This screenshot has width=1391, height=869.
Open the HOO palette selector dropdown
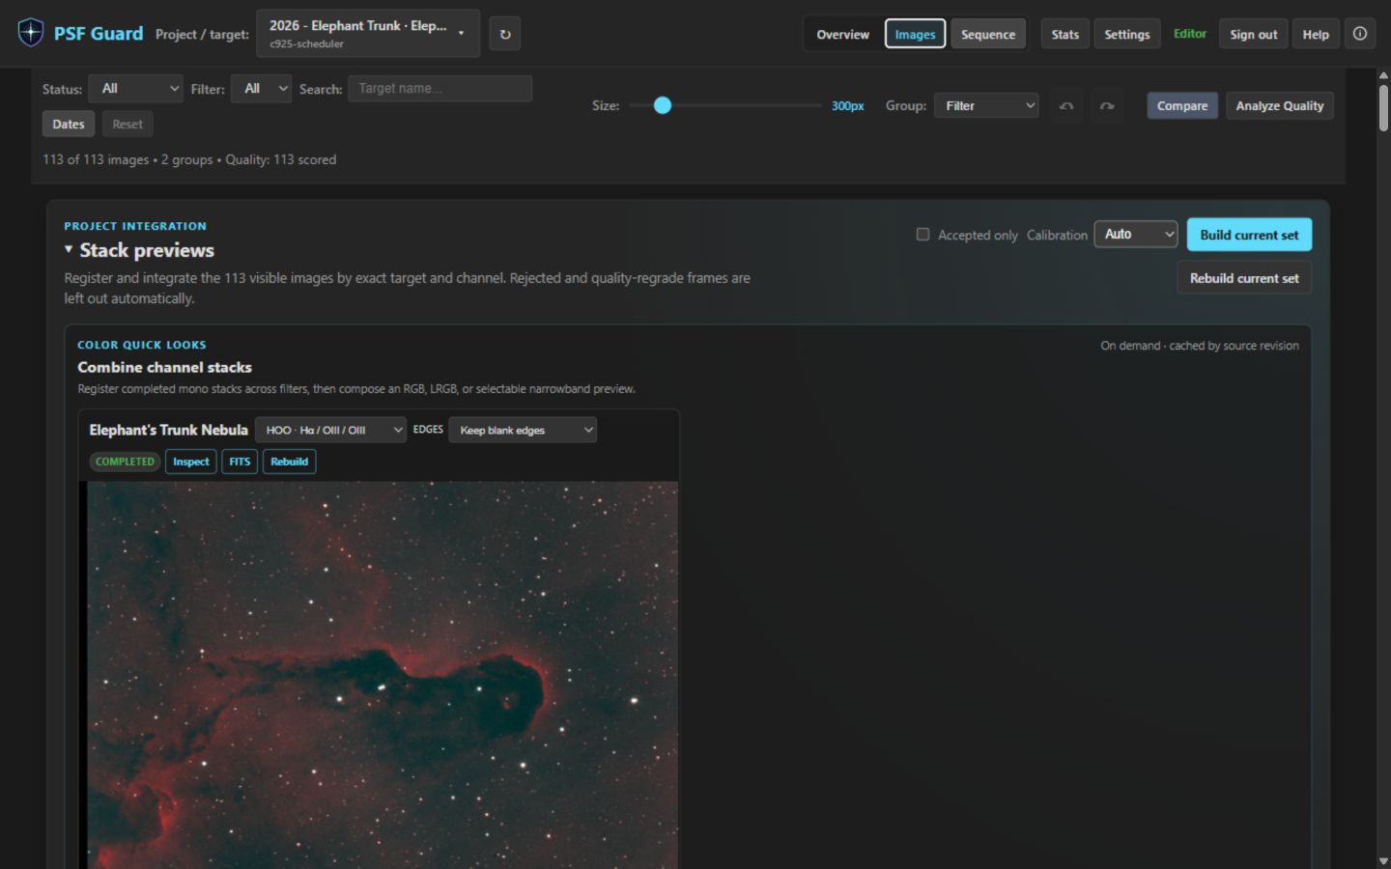click(330, 430)
